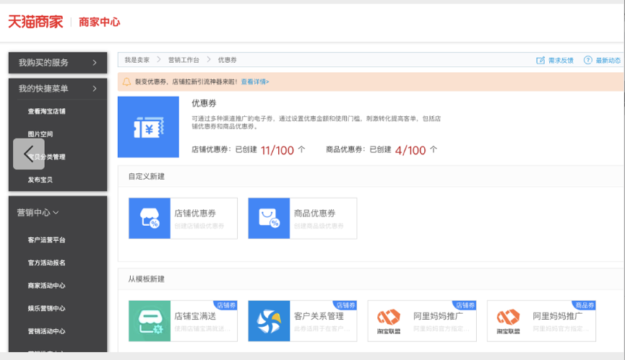This screenshot has width=625, height=360.
Task: Click 店铺券 tag on 店铺宝满送 card
Action: coord(226,305)
